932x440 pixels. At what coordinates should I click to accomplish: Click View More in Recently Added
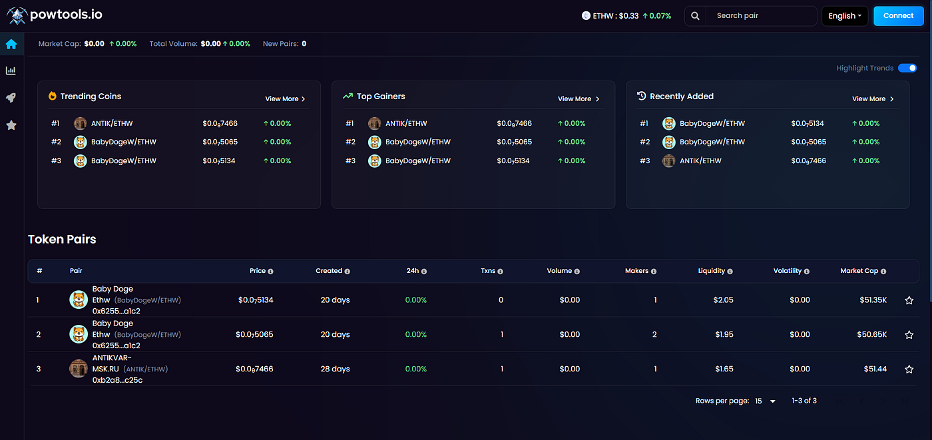(873, 99)
